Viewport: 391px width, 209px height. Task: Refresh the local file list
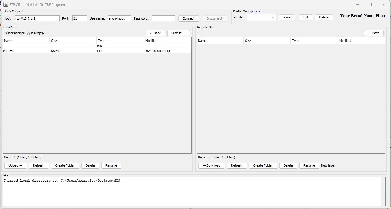(39, 165)
